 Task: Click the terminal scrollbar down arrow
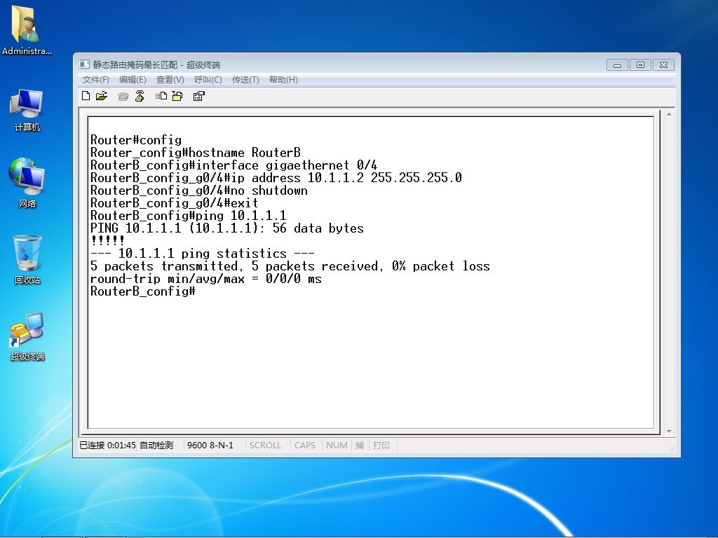(x=669, y=431)
